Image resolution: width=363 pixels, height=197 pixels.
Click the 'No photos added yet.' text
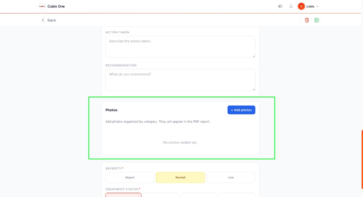[x=180, y=142]
